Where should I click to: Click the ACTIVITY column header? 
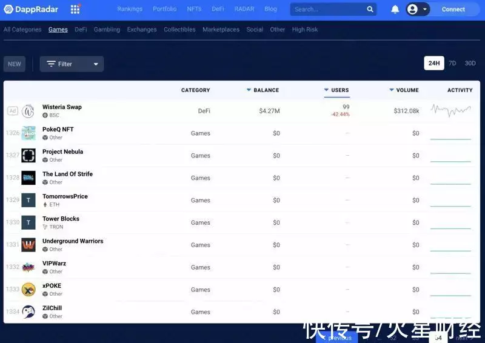(x=460, y=90)
